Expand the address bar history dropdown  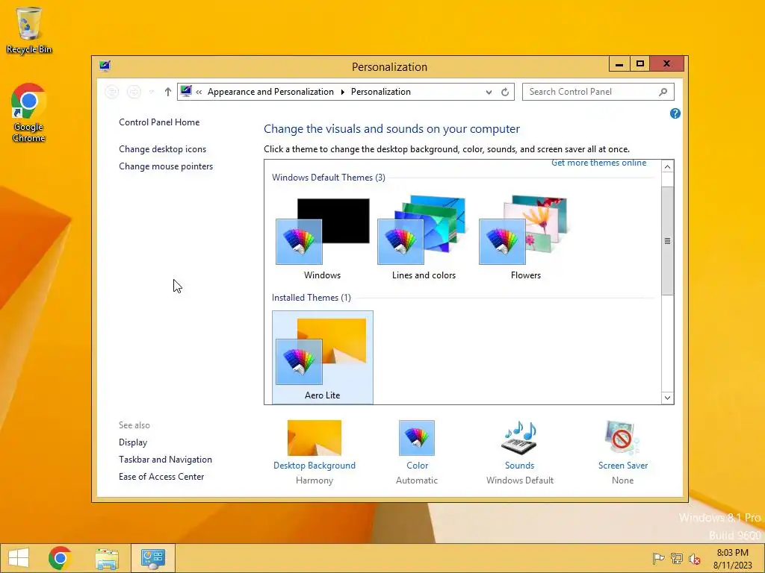coord(489,92)
